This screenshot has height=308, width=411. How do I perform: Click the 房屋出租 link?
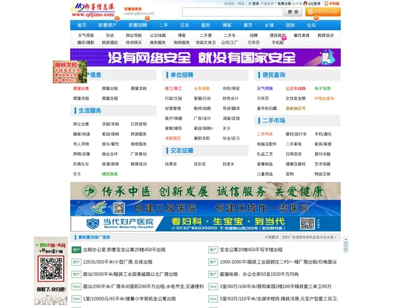[110, 88]
